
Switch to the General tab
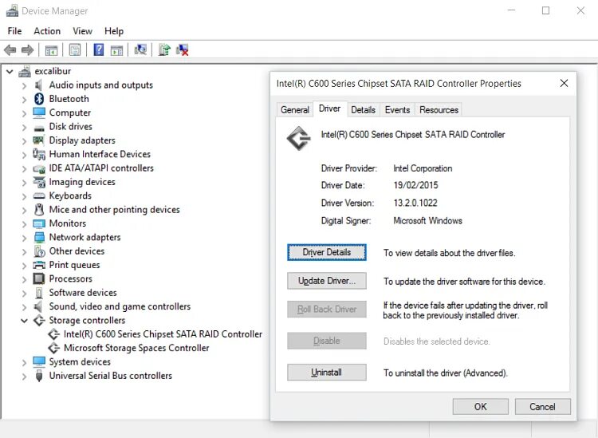[x=295, y=110]
